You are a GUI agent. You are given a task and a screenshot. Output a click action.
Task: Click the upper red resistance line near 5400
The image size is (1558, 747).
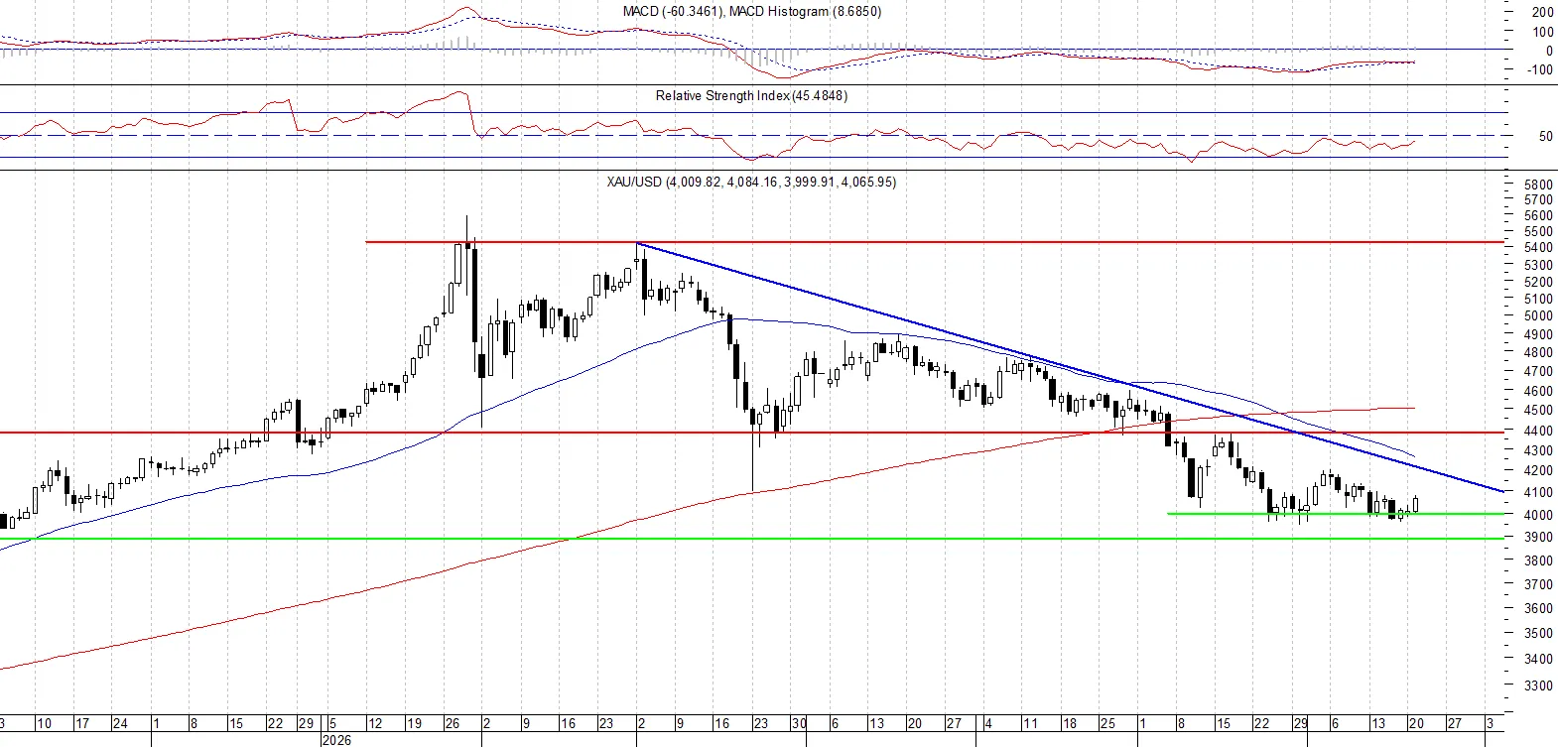click(x=934, y=241)
